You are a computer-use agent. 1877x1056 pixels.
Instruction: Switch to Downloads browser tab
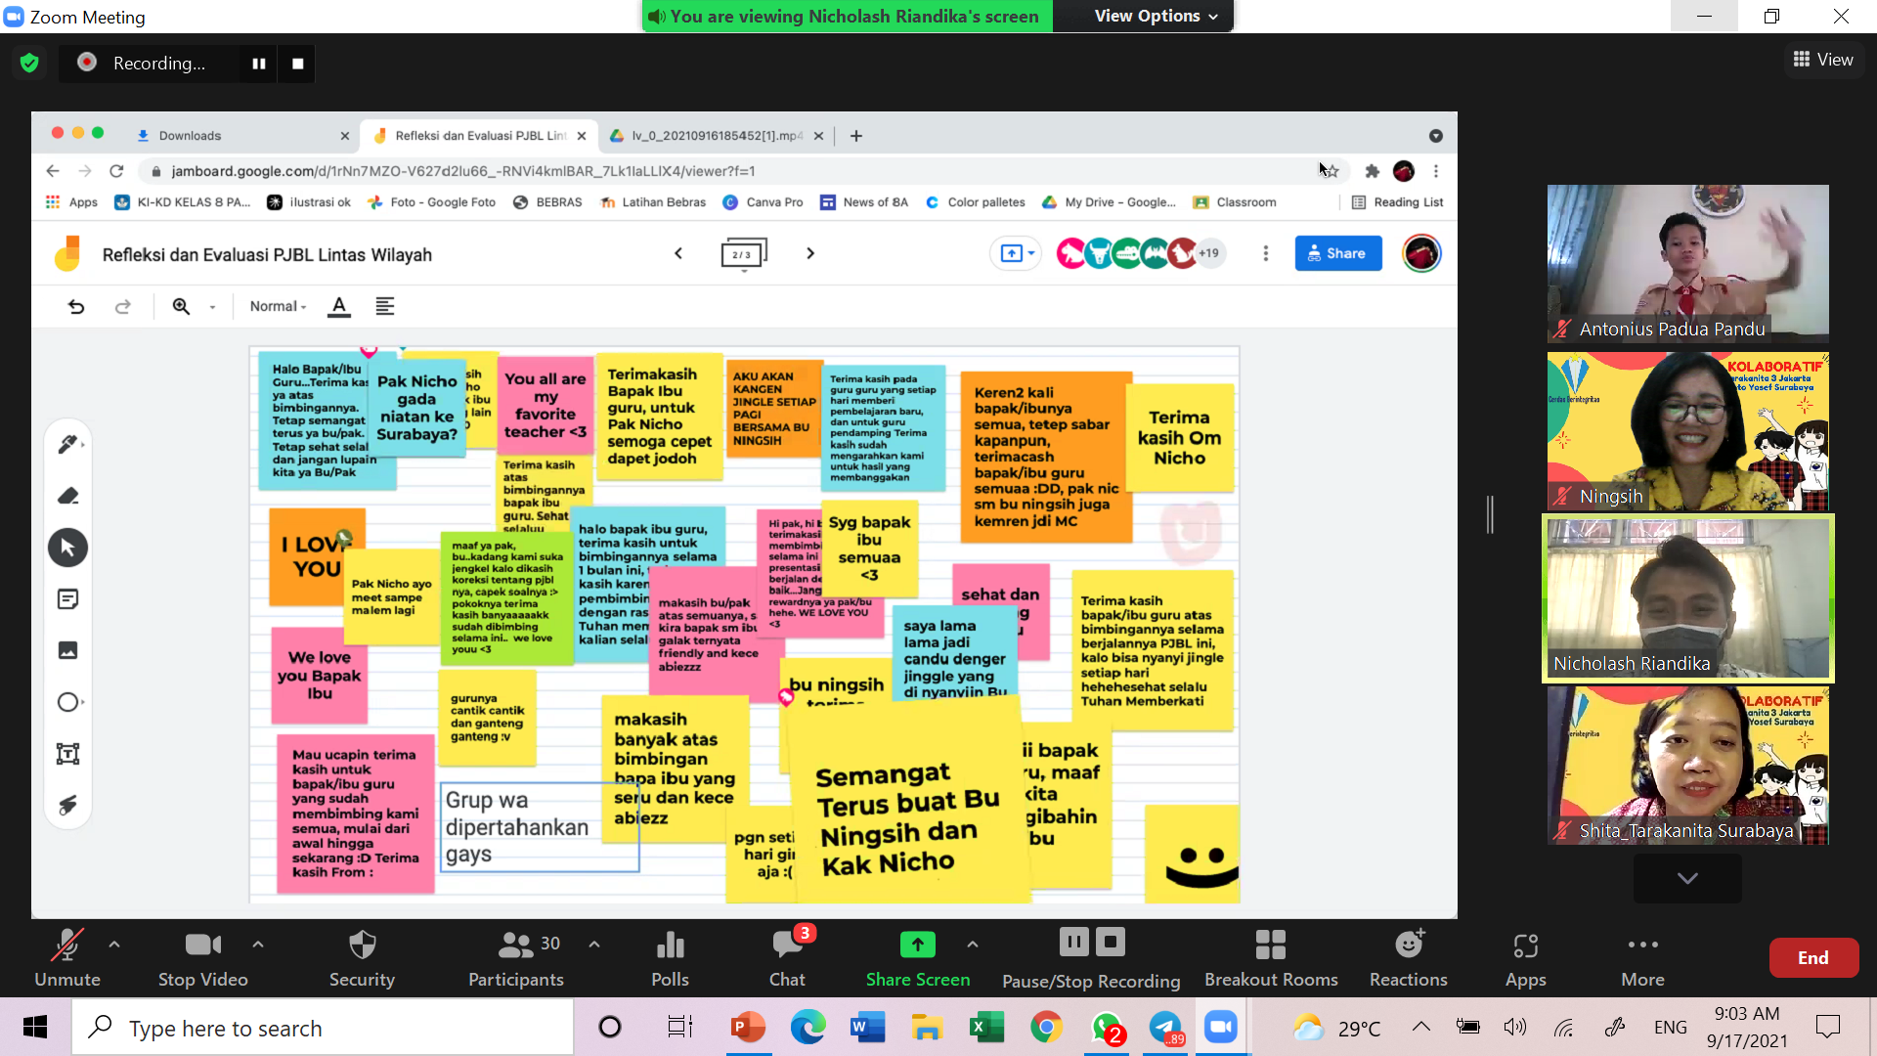click(x=242, y=136)
